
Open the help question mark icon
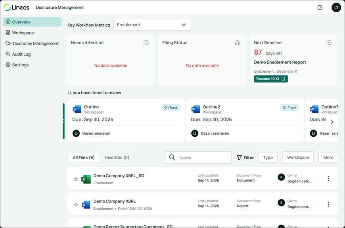320,8
